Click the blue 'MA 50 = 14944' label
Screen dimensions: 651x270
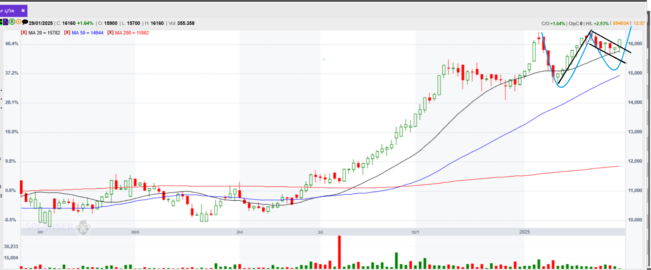click(x=88, y=33)
